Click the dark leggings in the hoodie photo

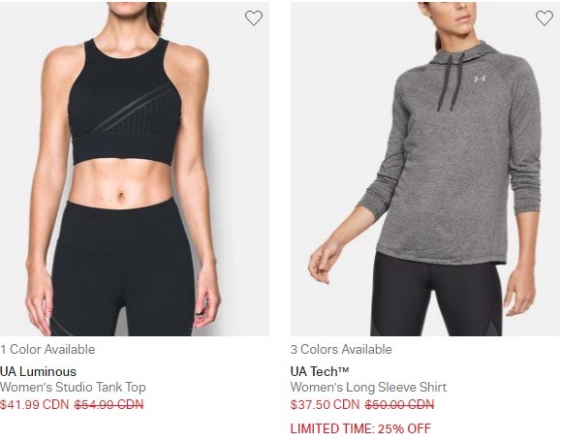click(436, 296)
